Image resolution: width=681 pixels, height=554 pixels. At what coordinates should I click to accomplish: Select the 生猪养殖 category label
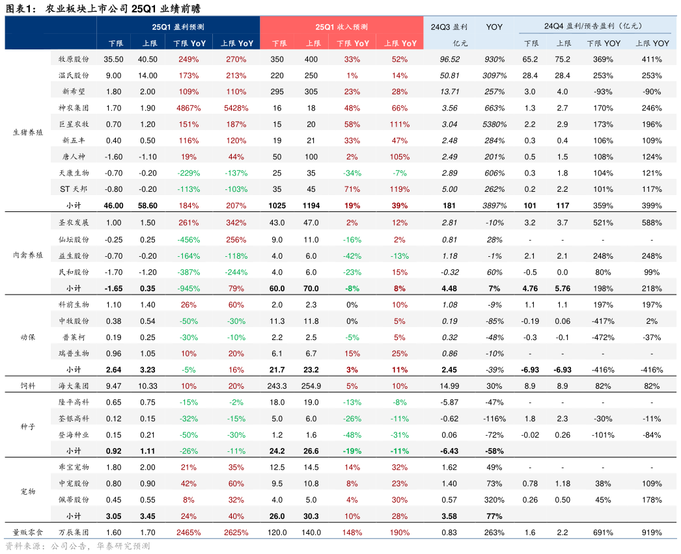[x=28, y=132]
